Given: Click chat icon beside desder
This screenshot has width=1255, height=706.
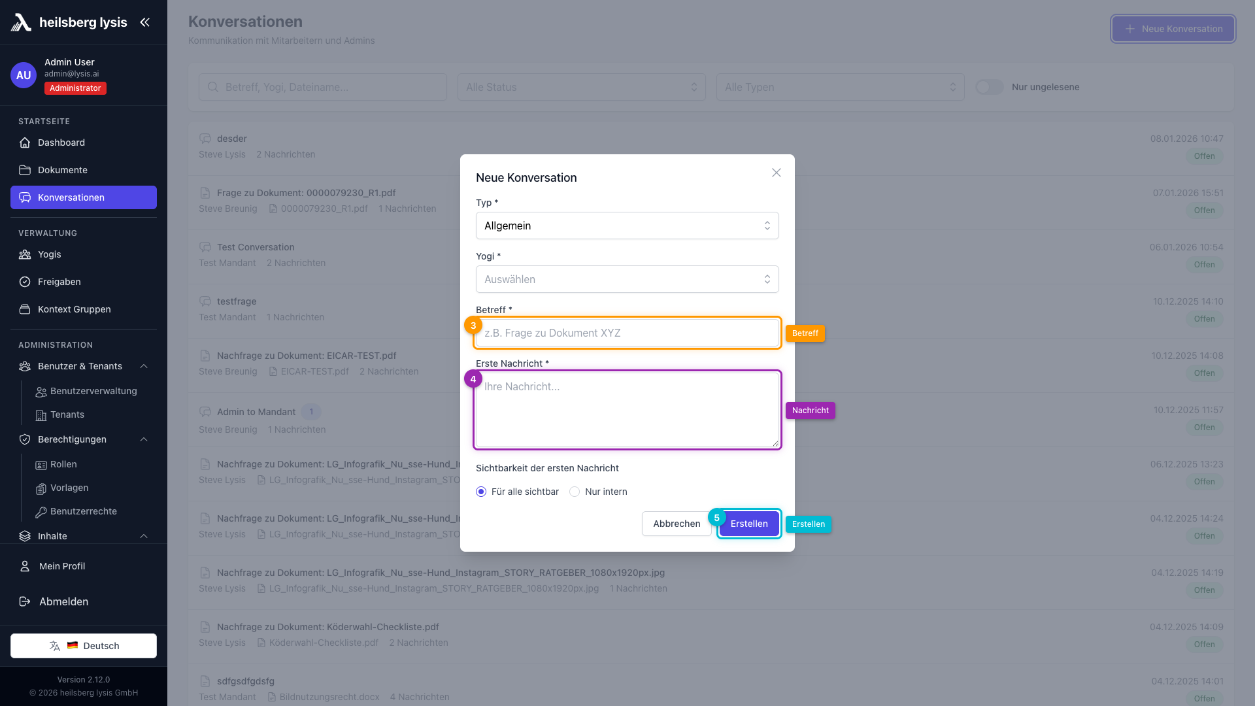Looking at the screenshot, I should pos(205,139).
